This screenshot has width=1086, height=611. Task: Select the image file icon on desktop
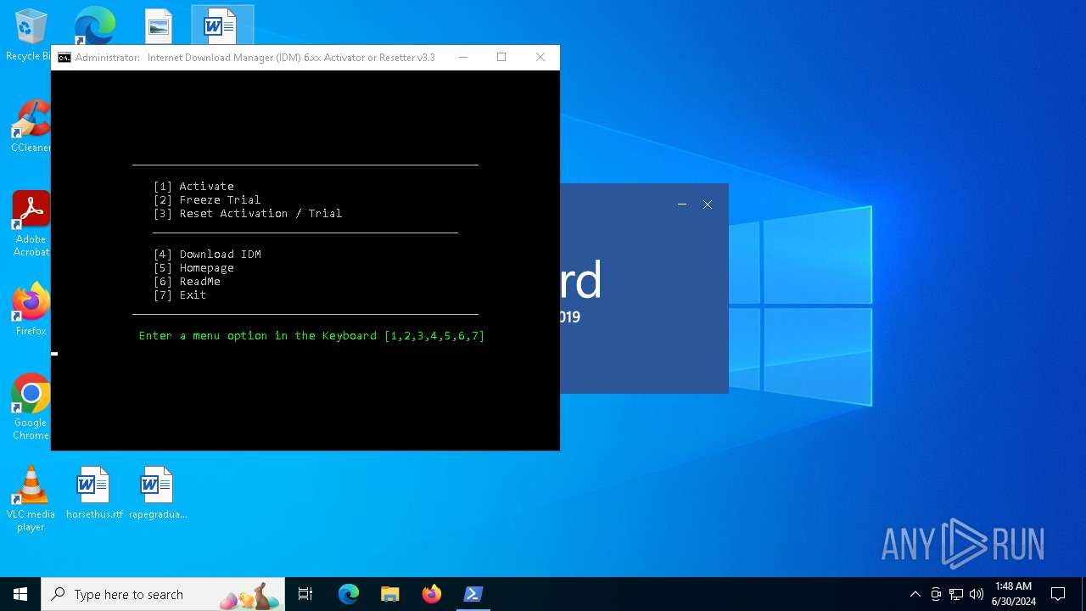click(x=159, y=26)
